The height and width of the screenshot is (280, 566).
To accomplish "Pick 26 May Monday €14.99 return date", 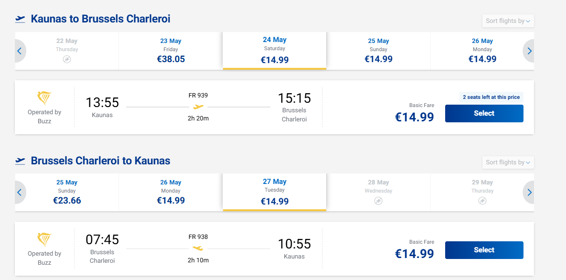I will (x=171, y=192).
